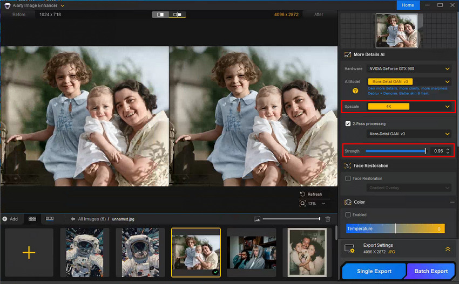Adjust the Temperature slider
The width and height of the screenshot is (459, 284).
[x=395, y=228]
